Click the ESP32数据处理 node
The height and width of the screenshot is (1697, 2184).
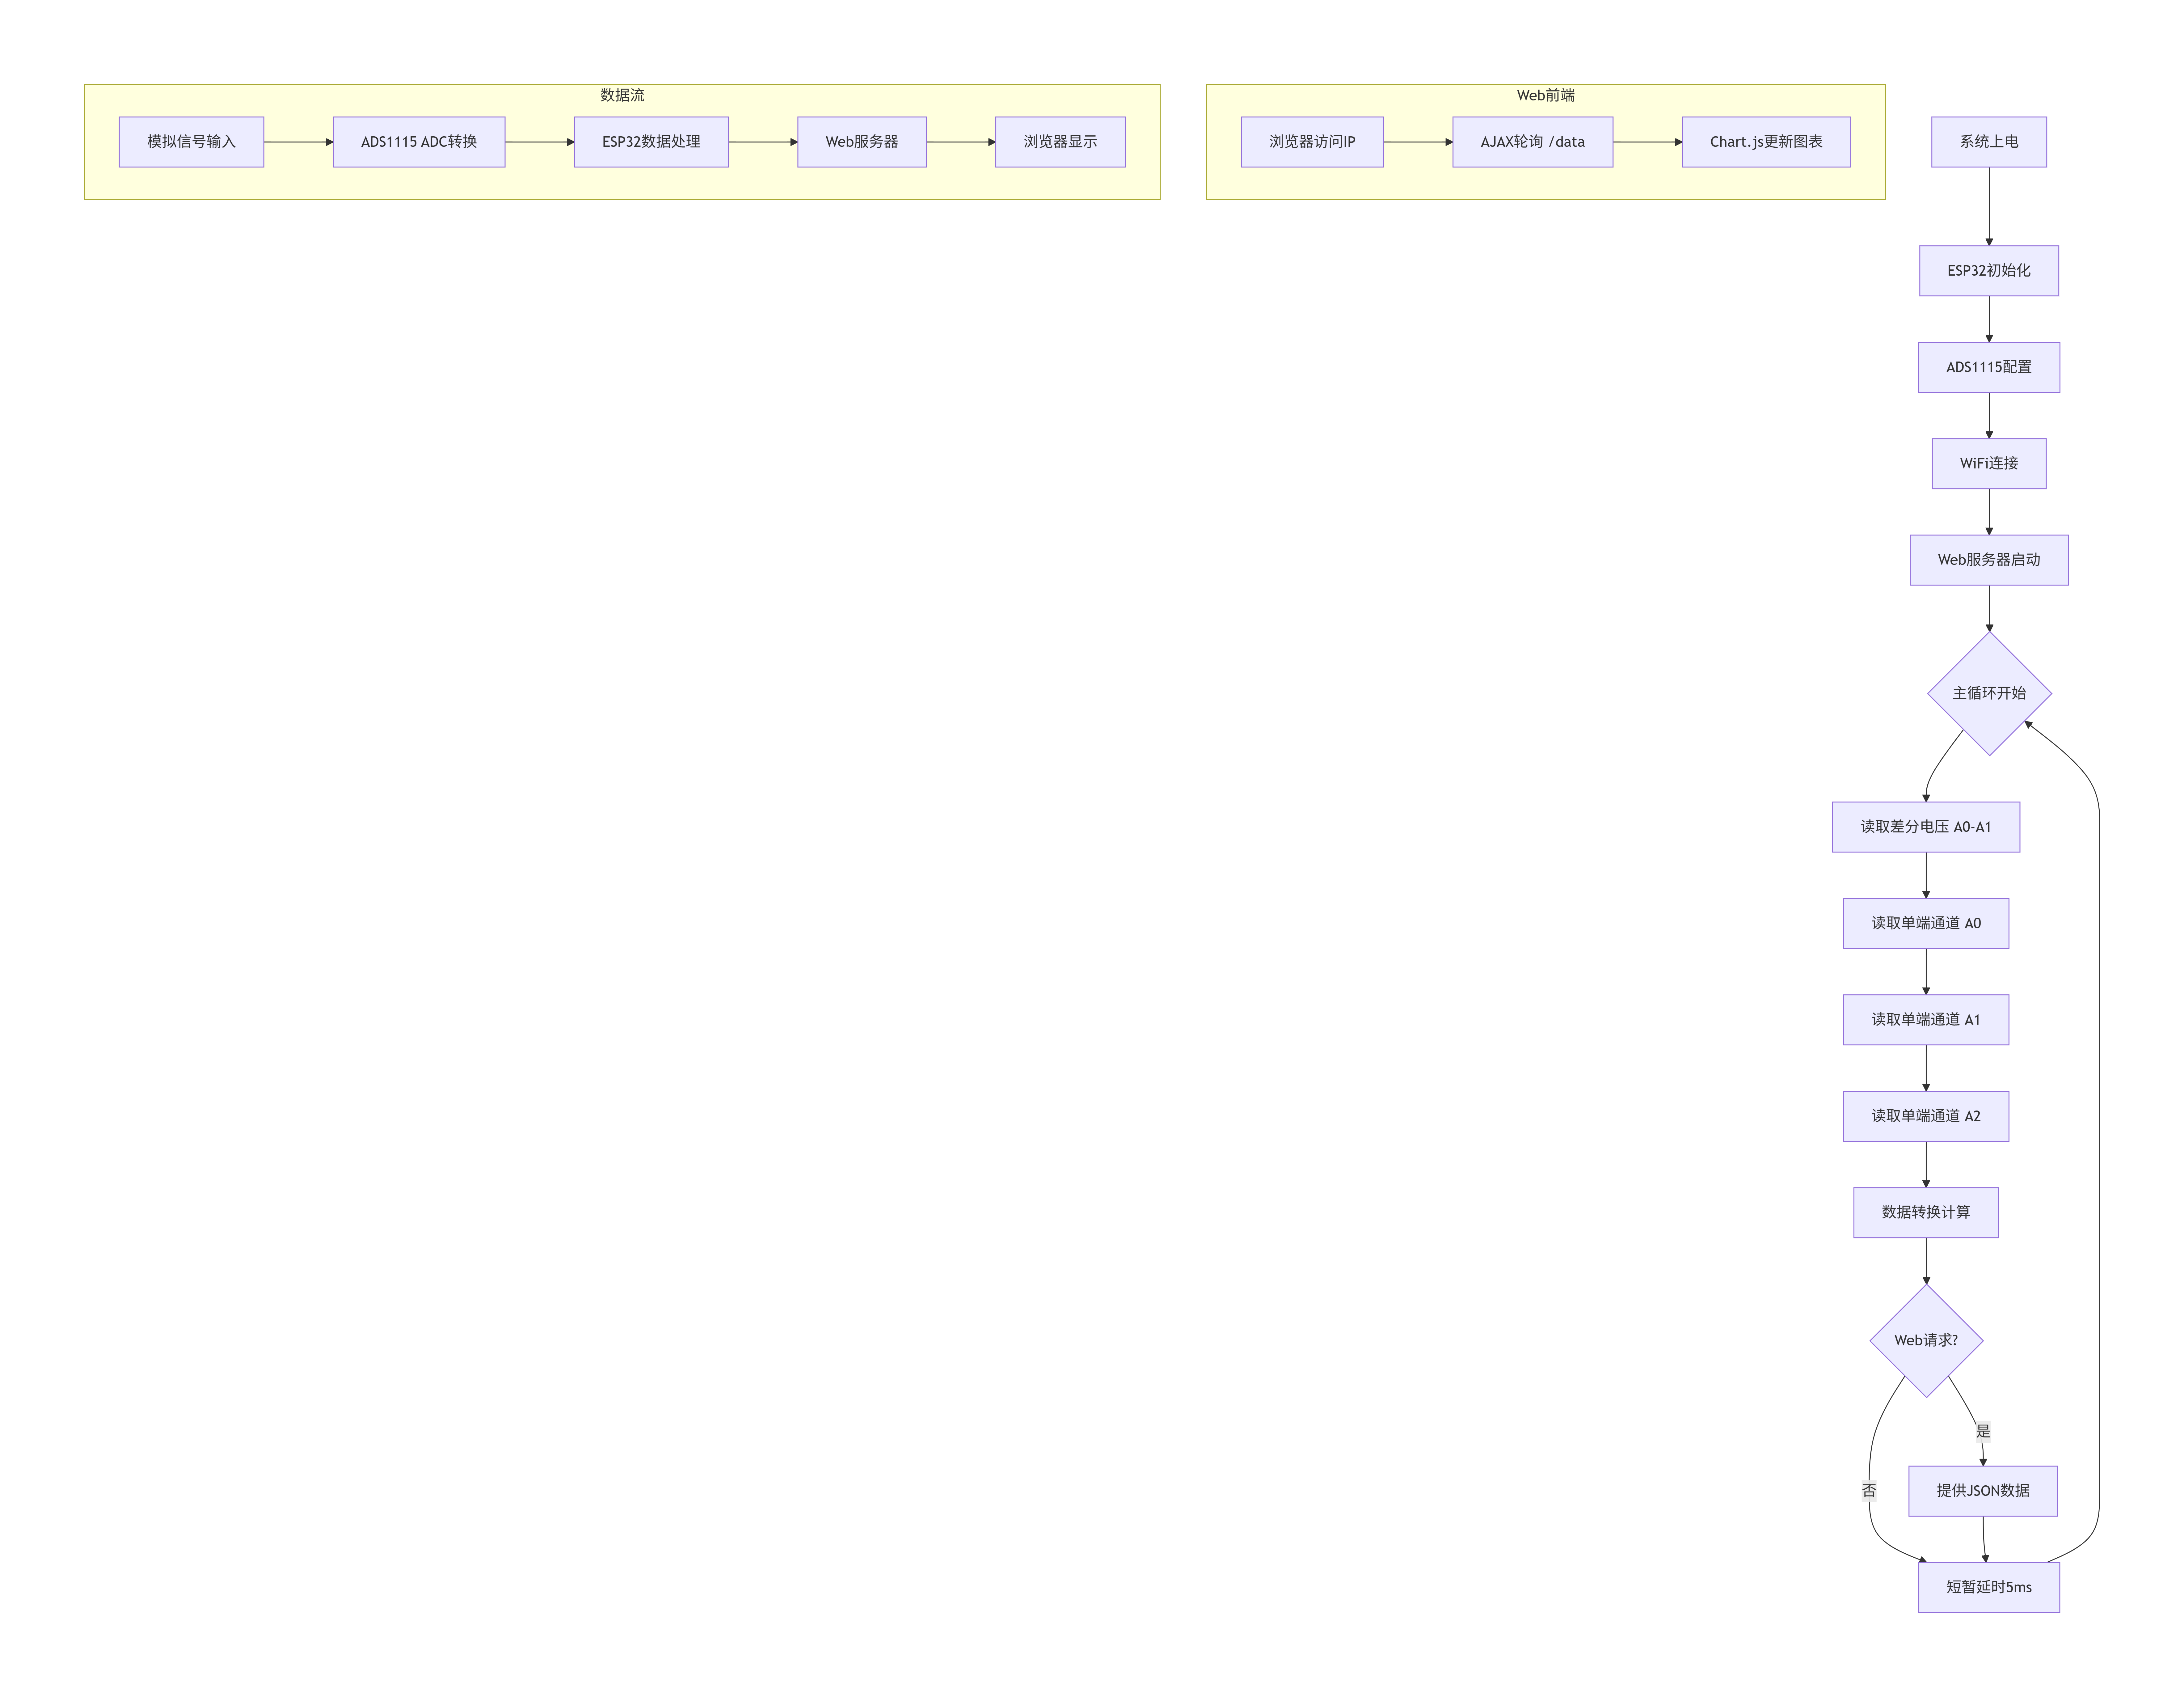pos(651,142)
